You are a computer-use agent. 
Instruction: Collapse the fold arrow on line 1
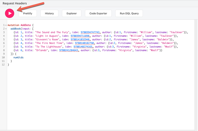pyautogui.click(x=6, y=25)
